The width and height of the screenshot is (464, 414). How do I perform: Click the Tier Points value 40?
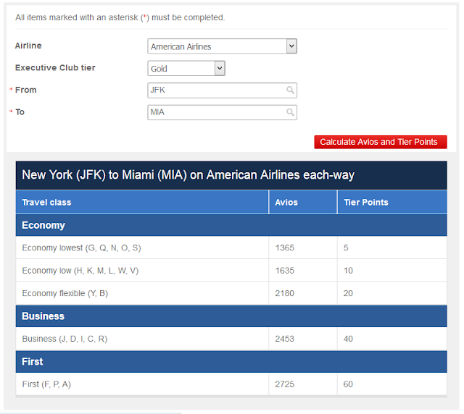pyautogui.click(x=348, y=339)
